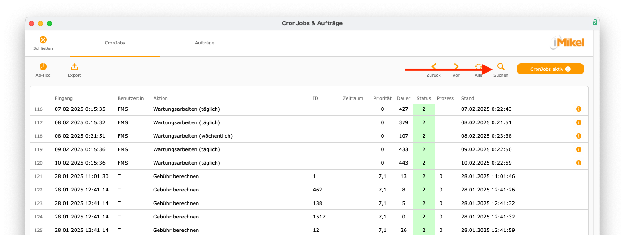Toggle the CronJobs aktiv button
Screen dimensions: 625x235
[550, 69]
